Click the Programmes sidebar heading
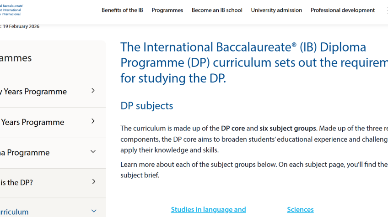Image resolution: width=388 pixels, height=217 pixels. (x=16, y=58)
